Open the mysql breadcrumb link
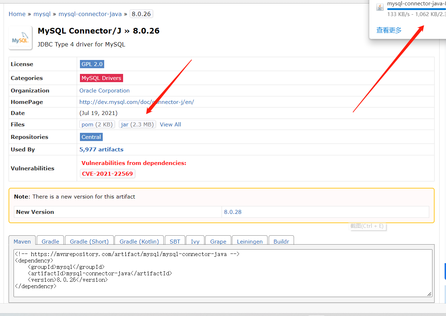The width and height of the screenshot is (446, 316). (x=42, y=14)
